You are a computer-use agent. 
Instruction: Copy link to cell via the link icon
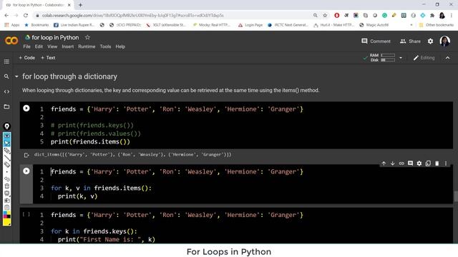[401, 163]
